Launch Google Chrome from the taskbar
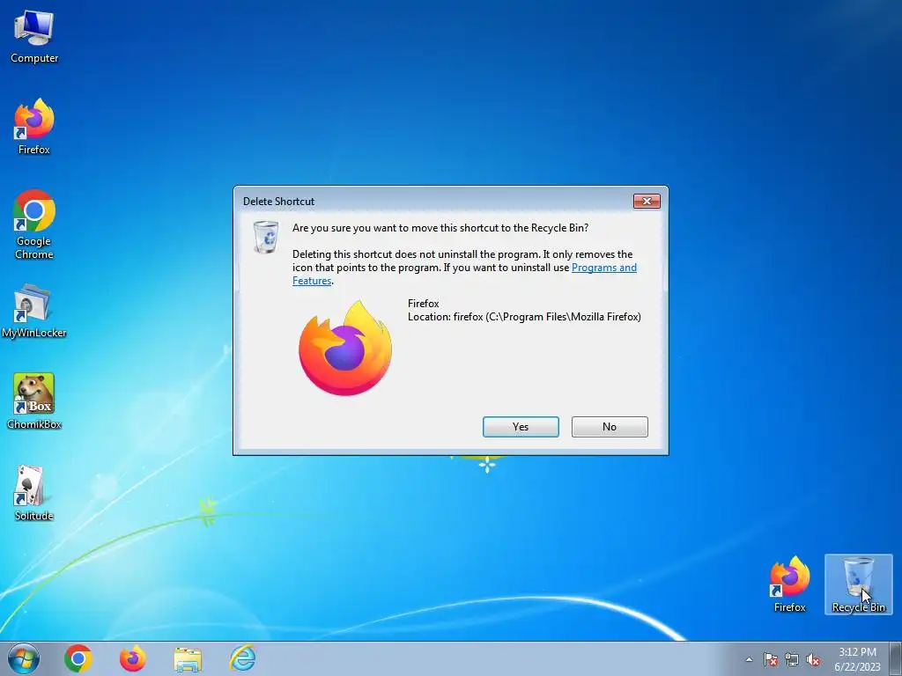902x676 pixels. coord(78,658)
